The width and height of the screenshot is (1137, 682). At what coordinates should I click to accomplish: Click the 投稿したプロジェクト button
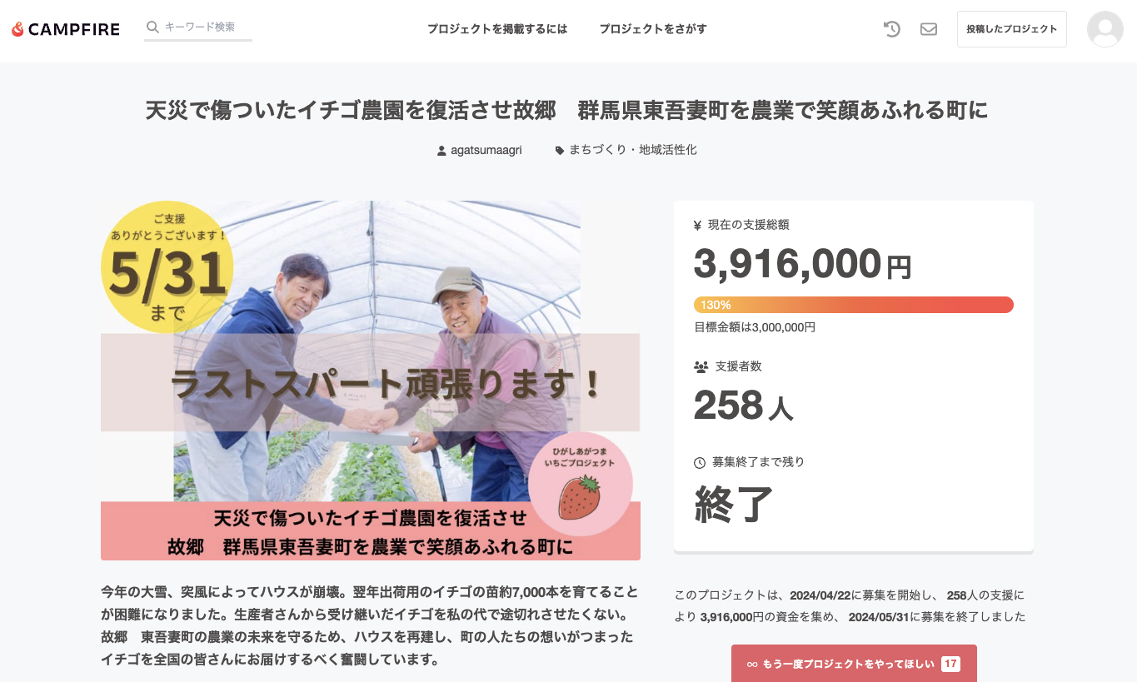[1011, 29]
